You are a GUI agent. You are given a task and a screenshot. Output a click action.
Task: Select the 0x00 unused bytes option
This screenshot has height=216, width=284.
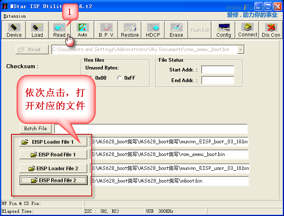tap(90, 78)
